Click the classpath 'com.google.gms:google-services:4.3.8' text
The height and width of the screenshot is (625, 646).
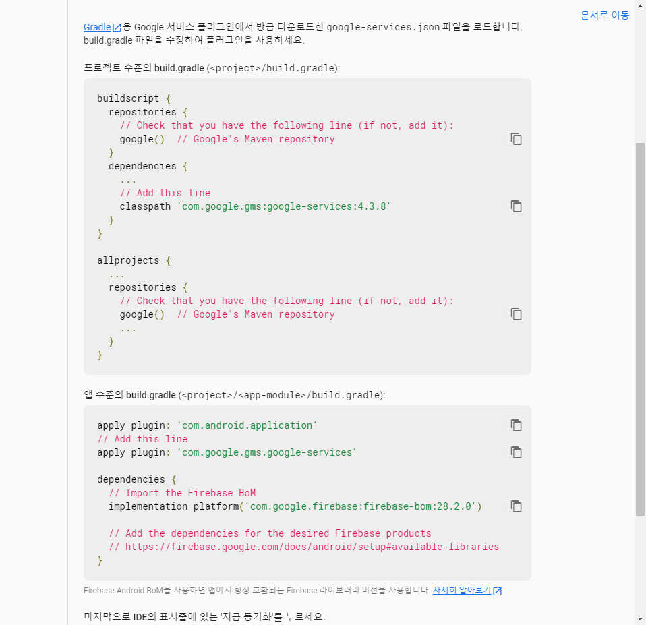pos(255,206)
